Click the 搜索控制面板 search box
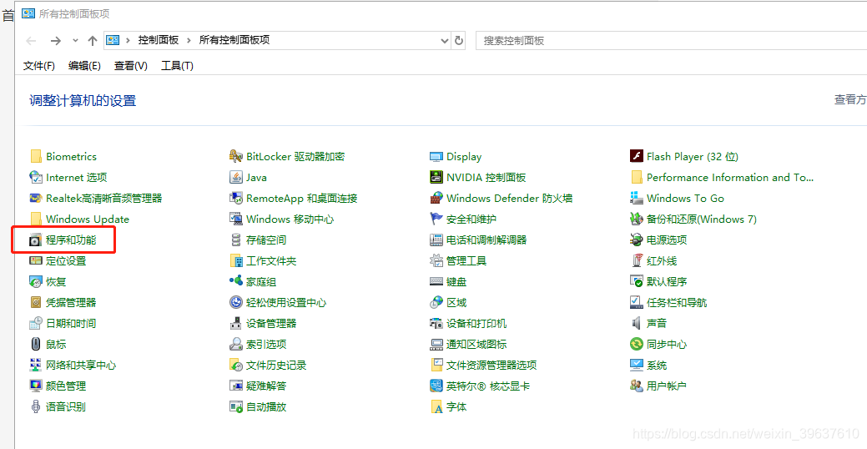The width and height of the screenshot is (867, 449). [671, 40]
